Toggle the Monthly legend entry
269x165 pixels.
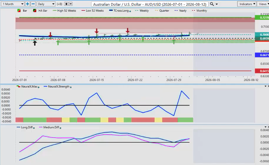pyautogui.click(x=199, y=10)
